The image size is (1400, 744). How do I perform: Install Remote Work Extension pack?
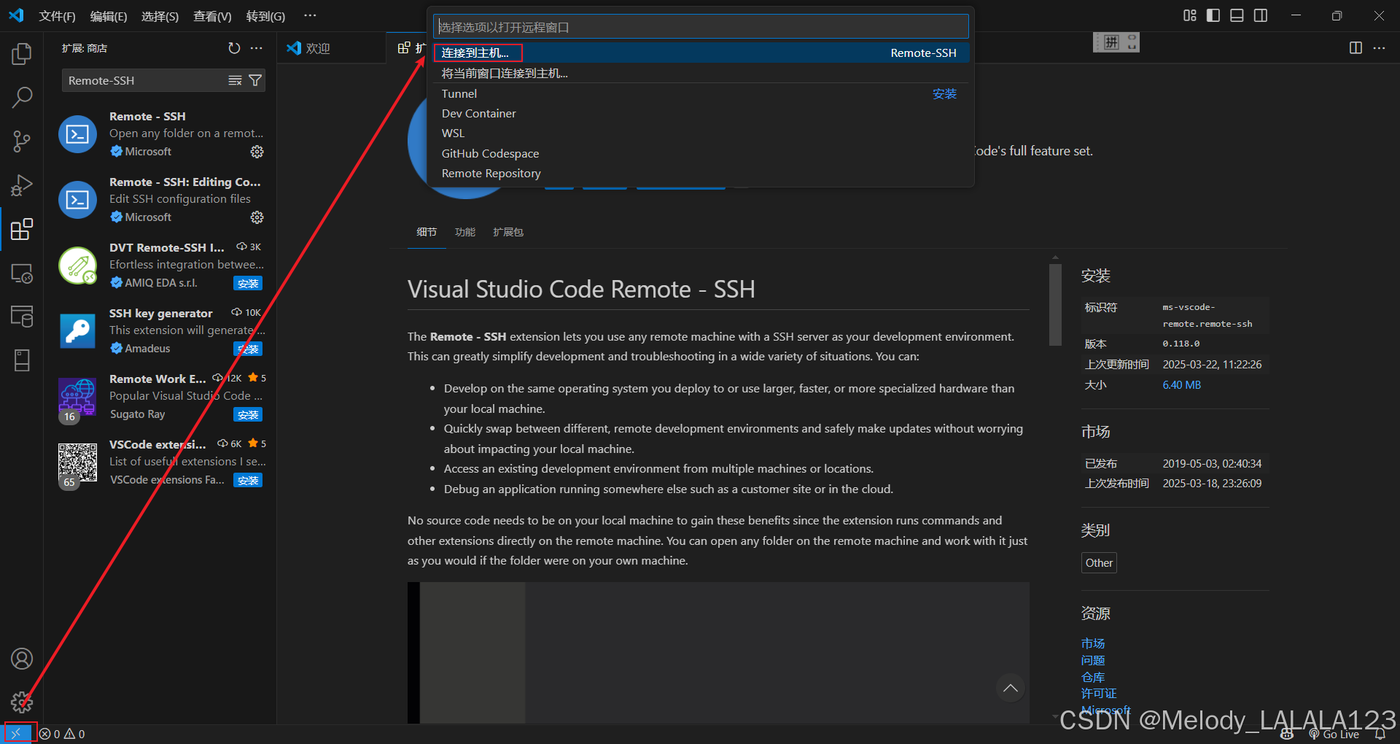pos(248,414)
